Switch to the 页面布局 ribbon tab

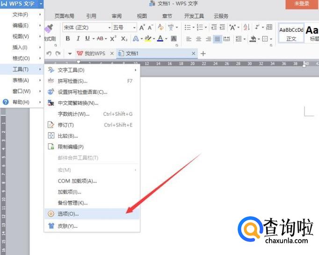pos(64,16)
